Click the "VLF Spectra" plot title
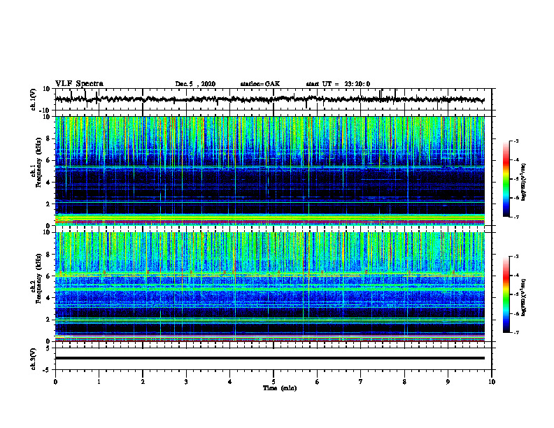 (79, 84)
